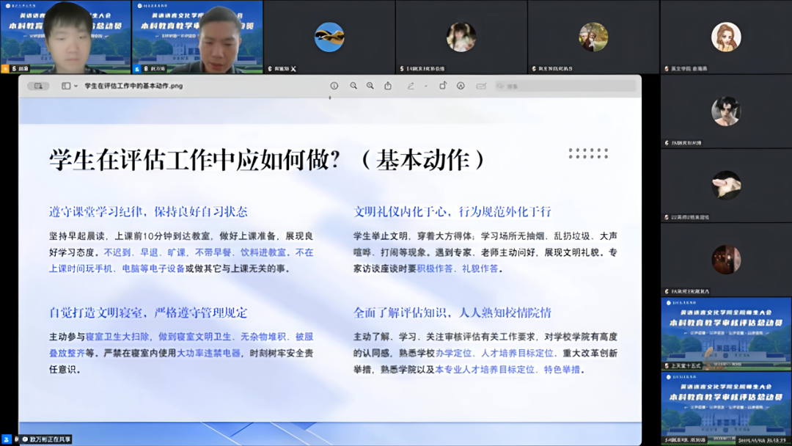Click the Share icon in Preview toolbar
Screen dimensions: 792x446
[388, 86]
